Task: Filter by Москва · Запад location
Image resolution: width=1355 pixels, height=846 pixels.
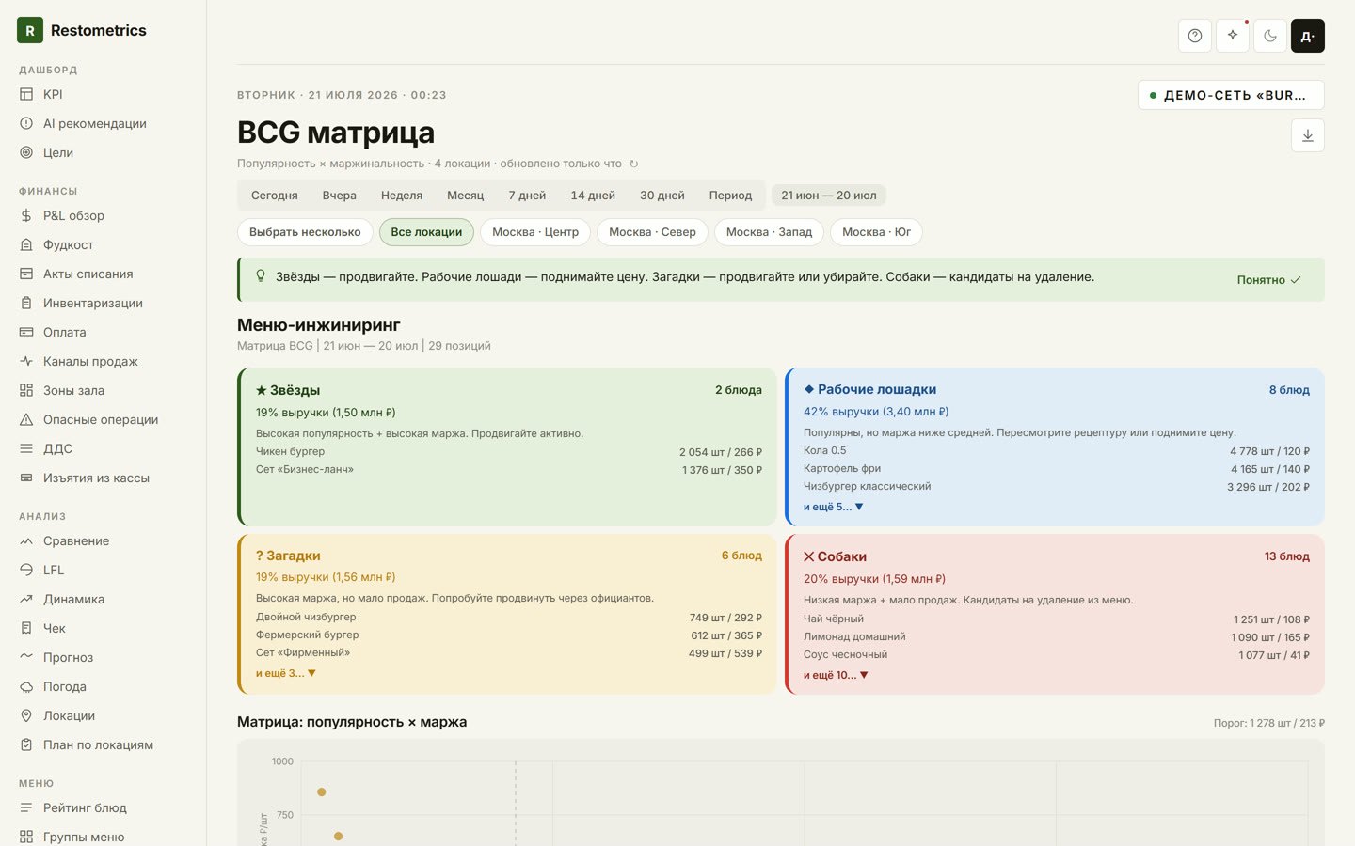Action: click(x=769, y=232)
